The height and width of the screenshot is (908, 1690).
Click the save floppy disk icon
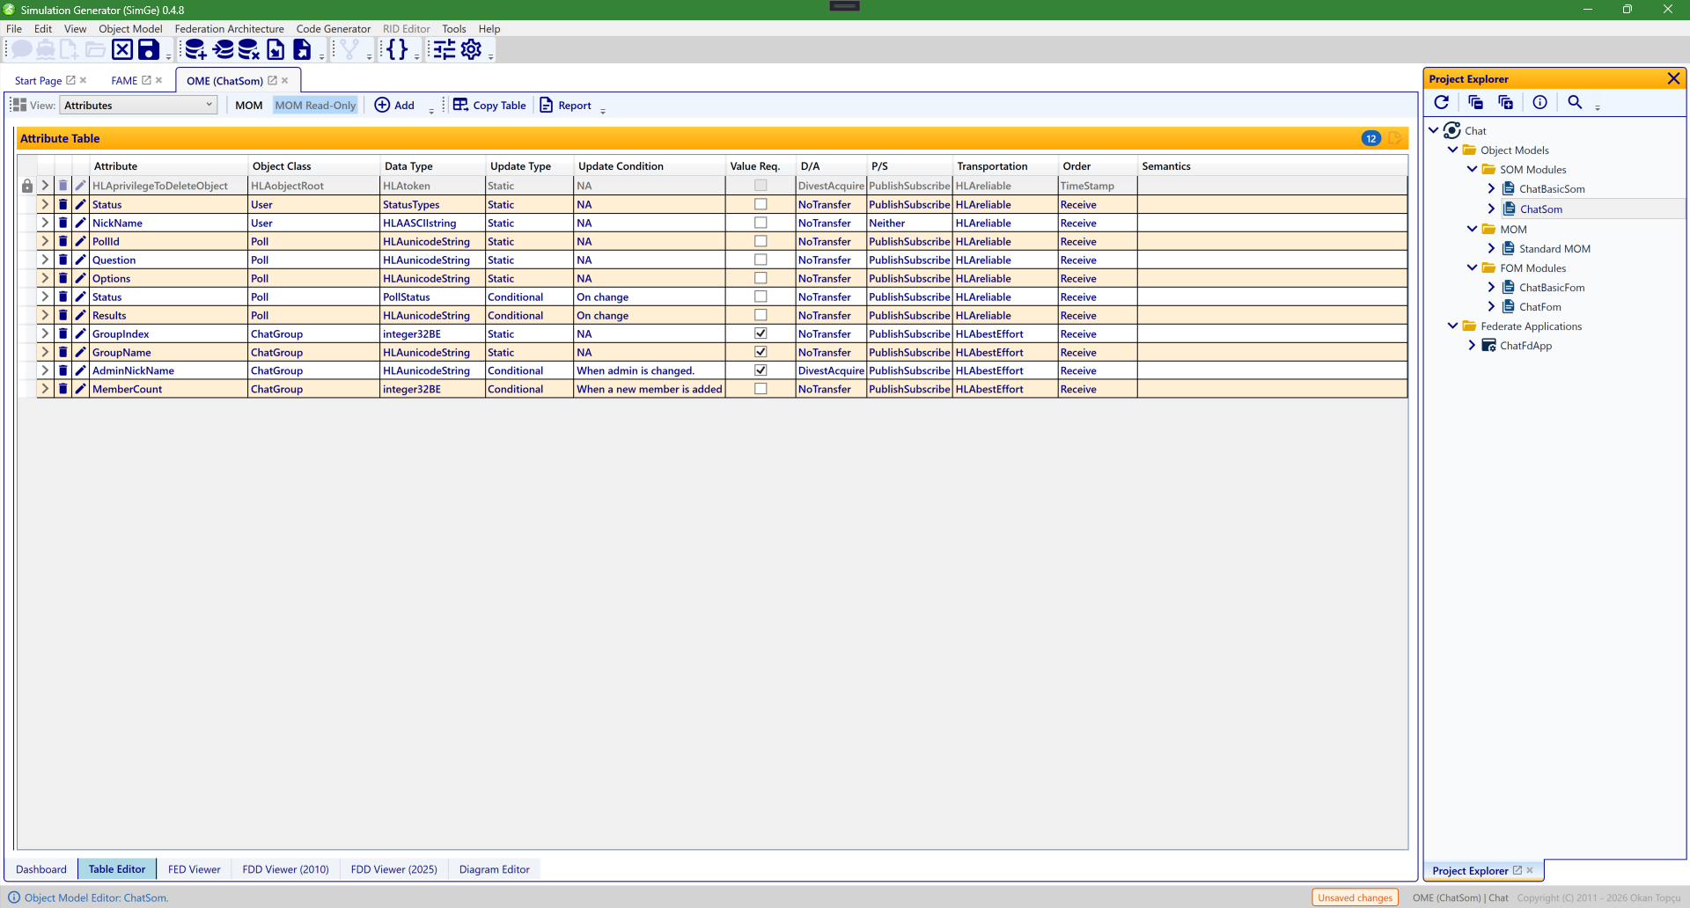(149, 49)
